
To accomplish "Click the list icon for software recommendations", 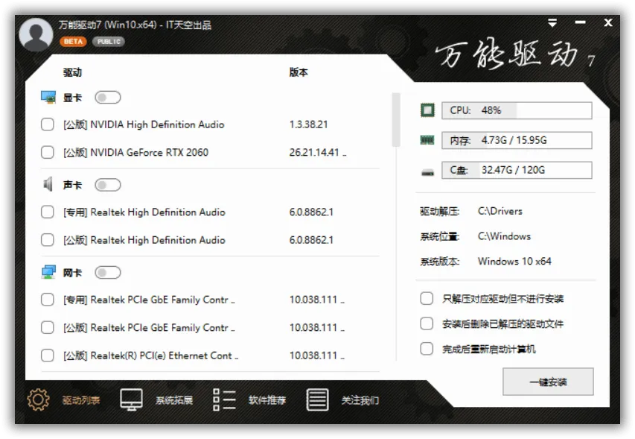I will click(224, 399).
